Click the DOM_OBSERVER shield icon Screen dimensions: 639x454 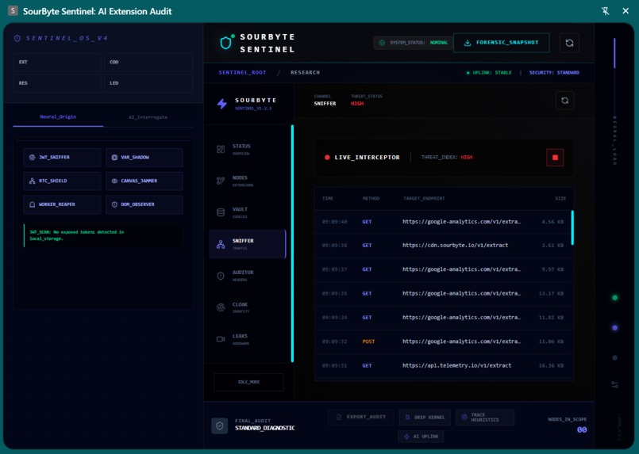point(114,204)
